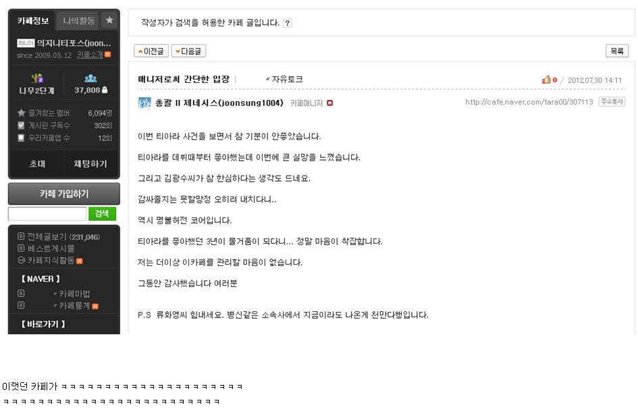Open the help question mark icon
The image size is (638, 416).
287,23
